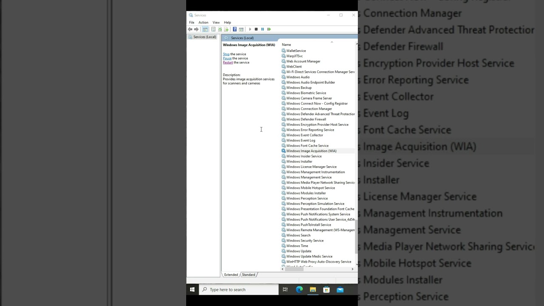
Task: Click the Back arrow in Services toolbar
Action: [190, 29]
